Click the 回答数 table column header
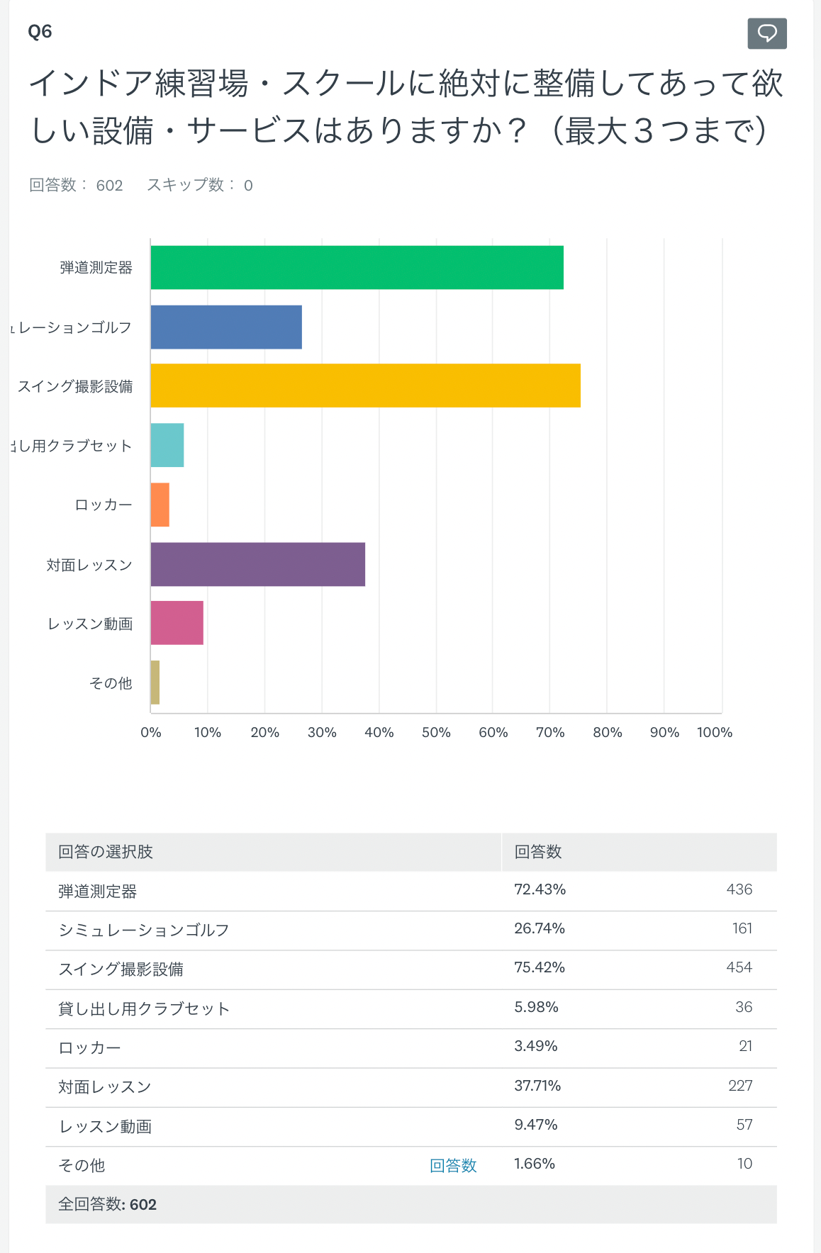This screenshot has height=1253, width=821. click(538, 852)
